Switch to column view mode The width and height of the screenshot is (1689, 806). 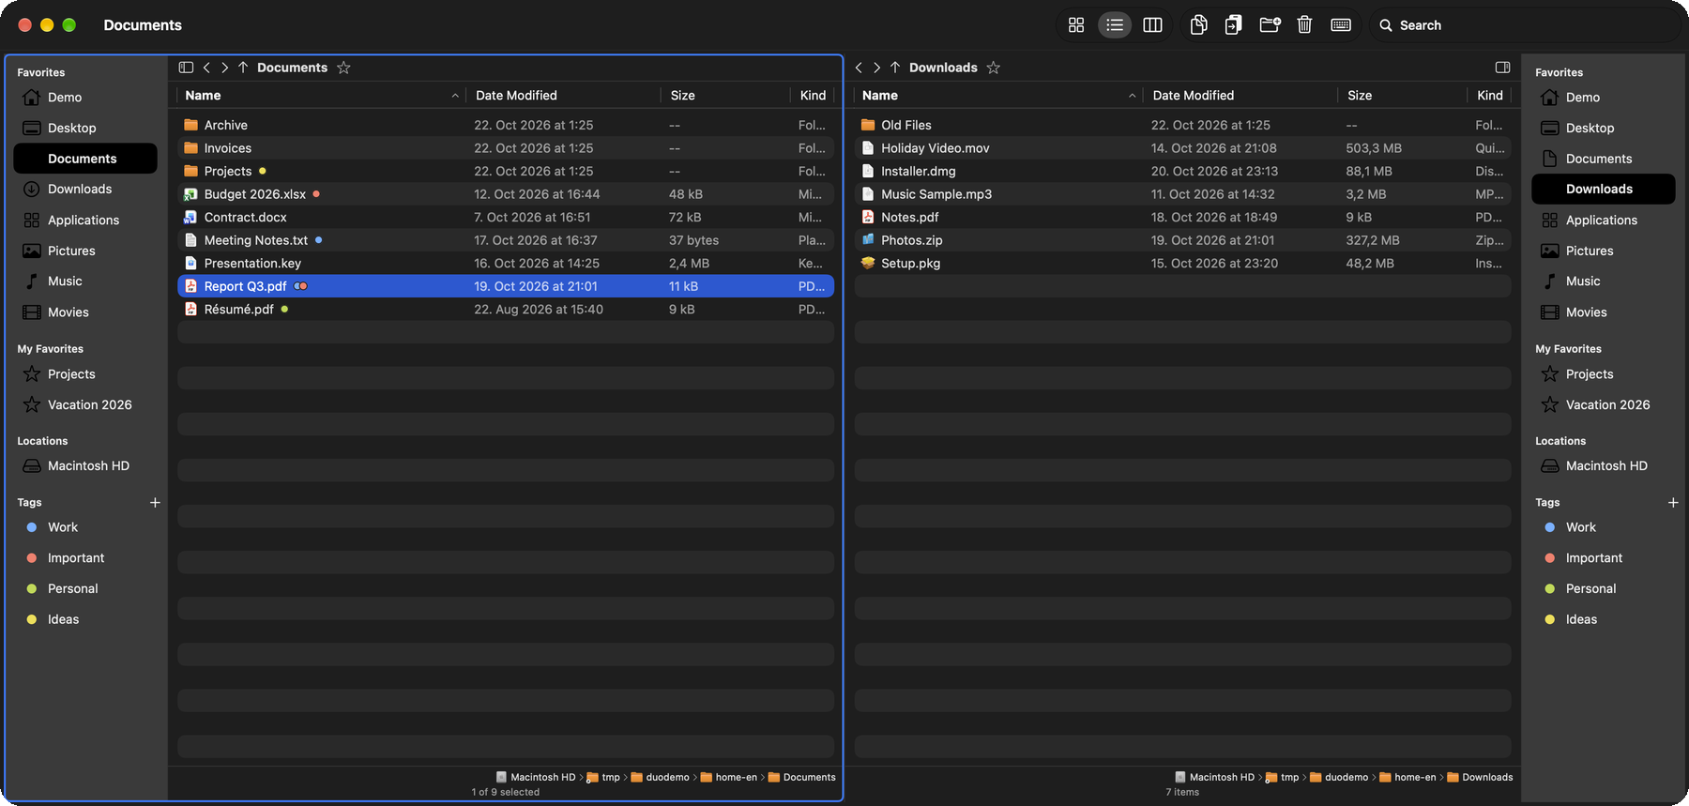1152,25
